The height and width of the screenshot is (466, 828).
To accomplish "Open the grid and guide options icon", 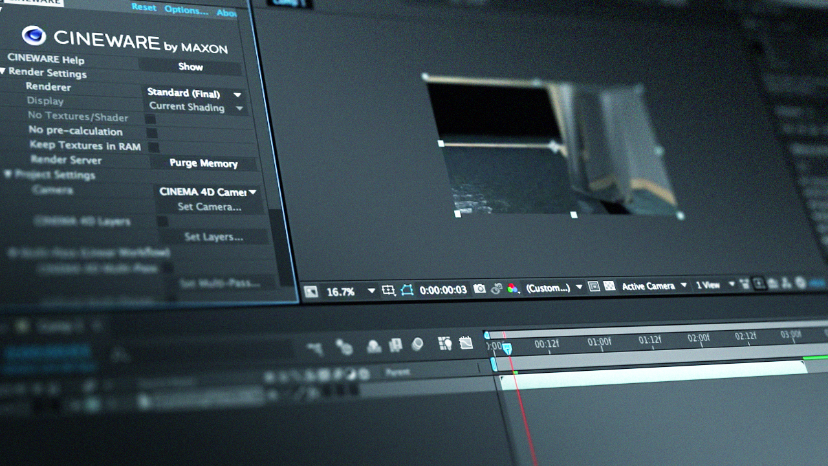I will 388,291.
